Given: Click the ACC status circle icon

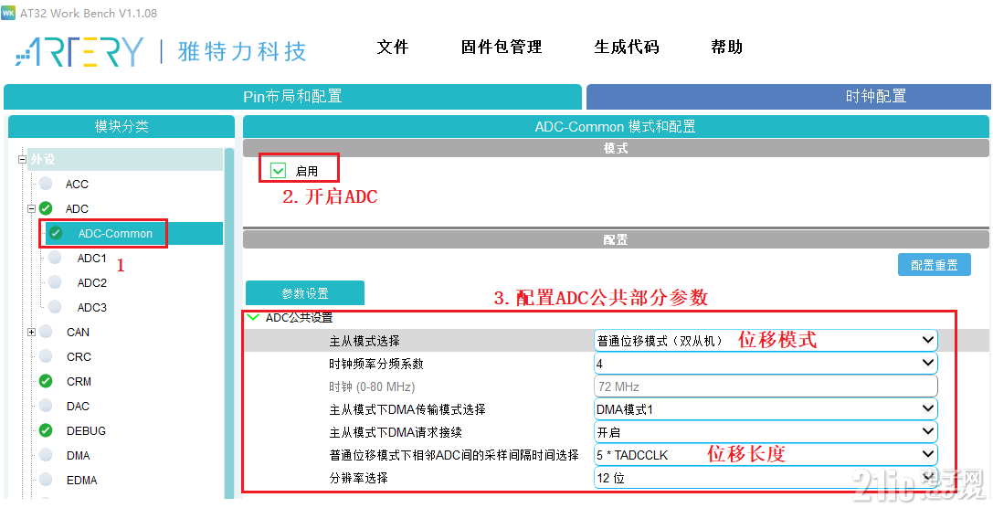Looking at the screenshot, I should tap(46, 184).
